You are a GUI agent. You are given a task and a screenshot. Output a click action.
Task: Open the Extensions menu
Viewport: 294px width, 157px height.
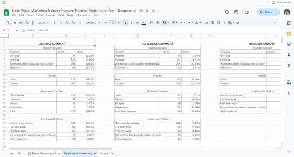pos(83,15)
